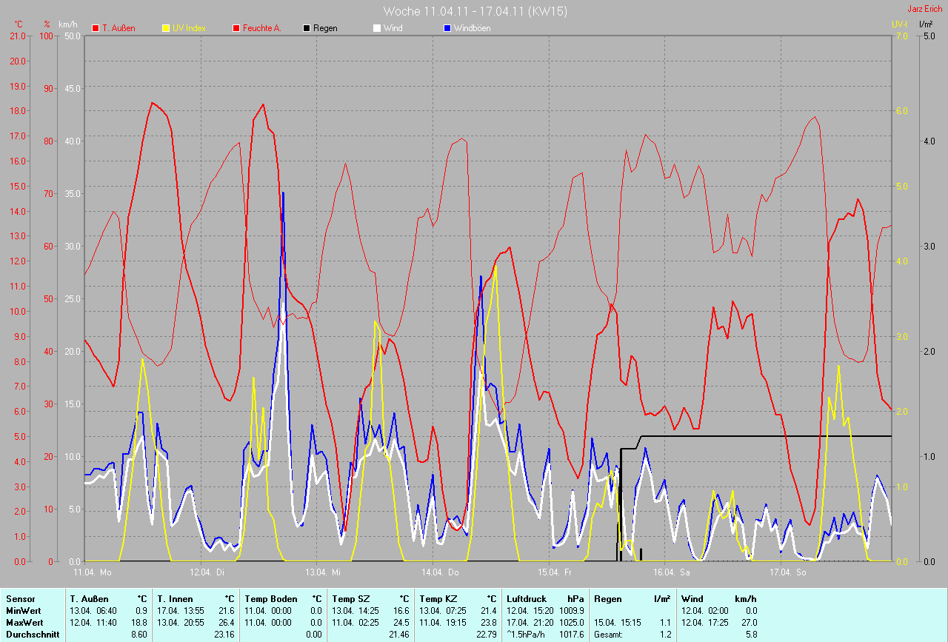The width and height of the screenshot is (948, 642).
Task: Select the 'UV Index' legend label
Action: pos(189,28)
